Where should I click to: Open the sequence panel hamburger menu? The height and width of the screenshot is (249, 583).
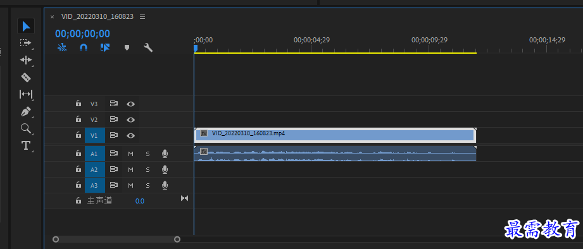point(142,16)
